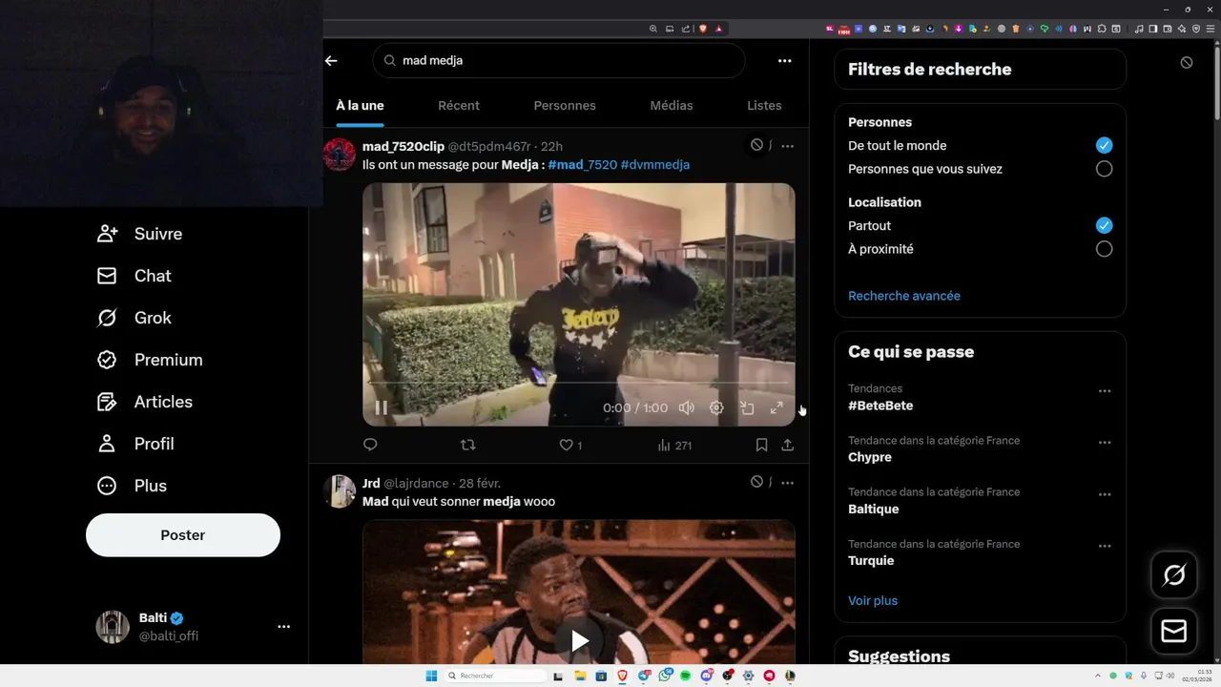Click the Poster button
1221x687 pixels.
[x=183, y=535]
